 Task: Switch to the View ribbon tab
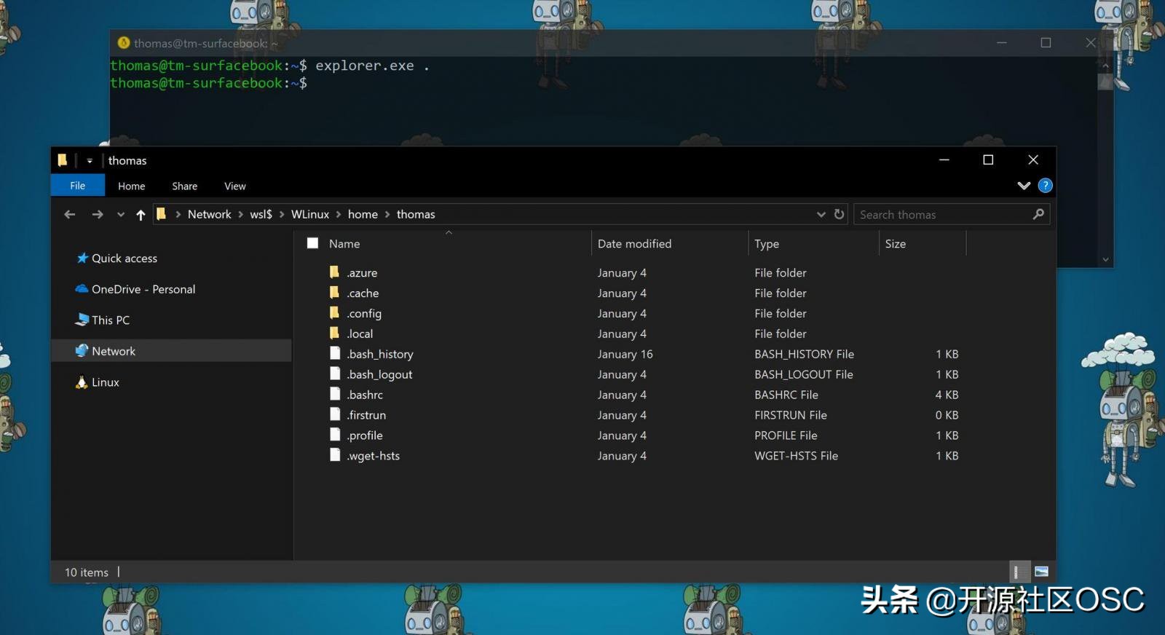pyautogui.click(x=234, y=186)
